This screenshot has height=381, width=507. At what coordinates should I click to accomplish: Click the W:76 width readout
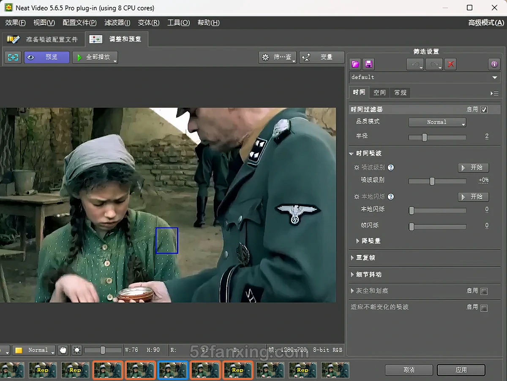132,350
